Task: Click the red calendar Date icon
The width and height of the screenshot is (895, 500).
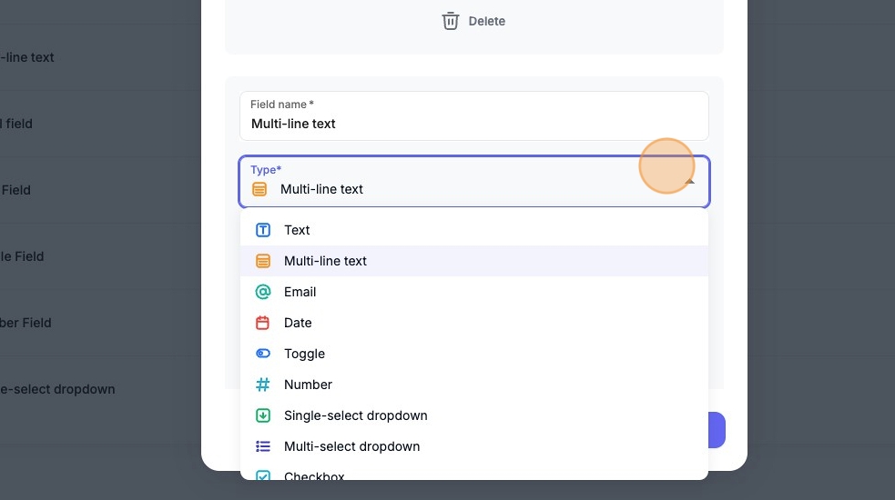Action: point(262,323)
